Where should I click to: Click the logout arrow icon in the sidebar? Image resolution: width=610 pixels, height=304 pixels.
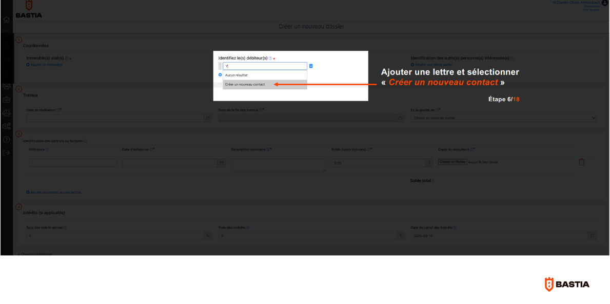click(x=6, y=153)
